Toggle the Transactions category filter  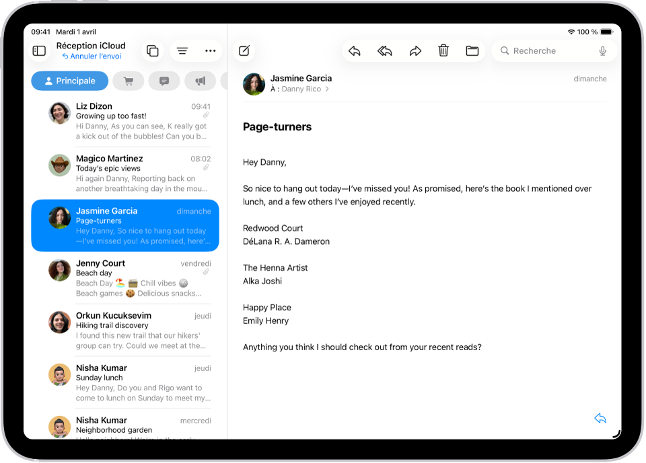click(128, 81)
